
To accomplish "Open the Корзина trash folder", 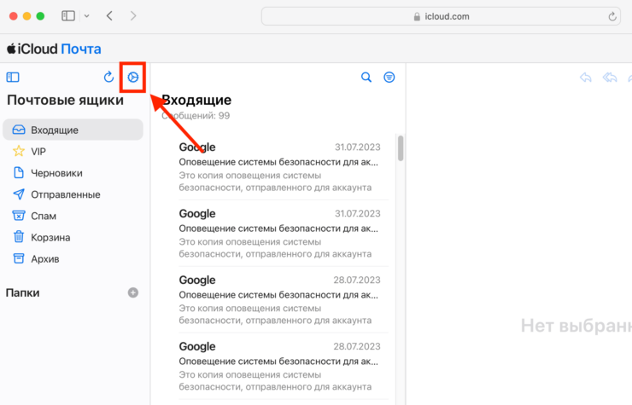I will click(50, 238).
